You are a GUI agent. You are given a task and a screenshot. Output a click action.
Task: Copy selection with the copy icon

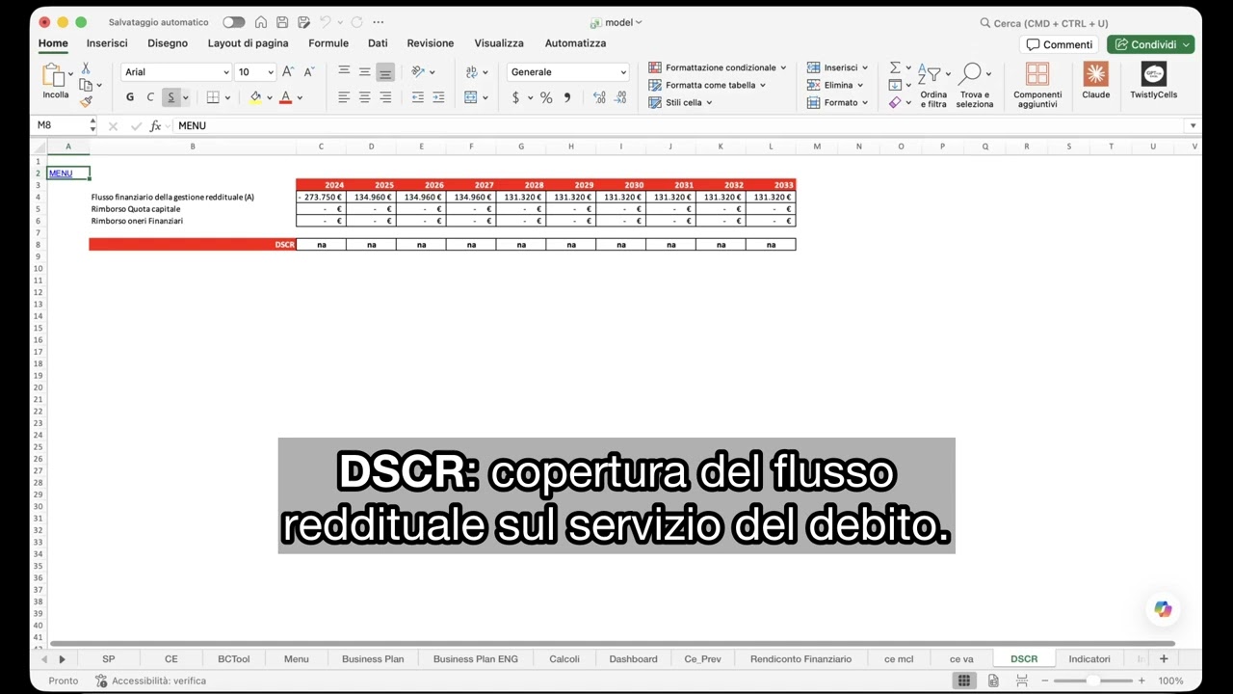tap(86, 85)
